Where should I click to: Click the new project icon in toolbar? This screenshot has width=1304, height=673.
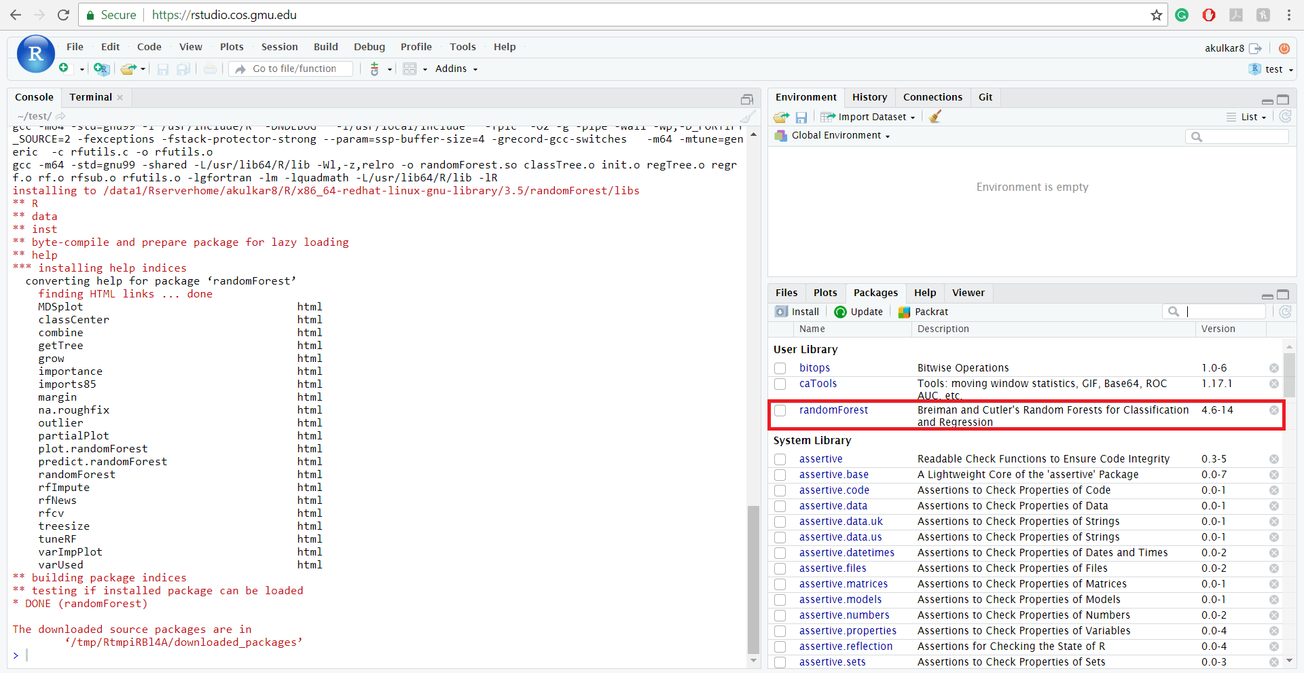[101, 69]
